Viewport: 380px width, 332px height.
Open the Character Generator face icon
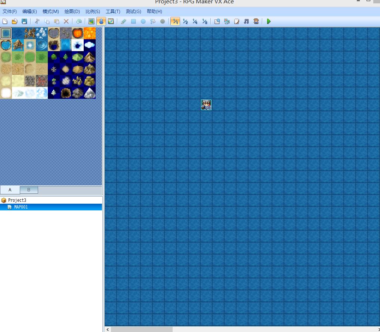point(256,22)
